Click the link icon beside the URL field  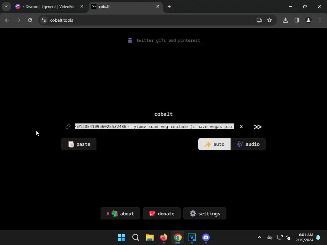click(x=68, y=126)
